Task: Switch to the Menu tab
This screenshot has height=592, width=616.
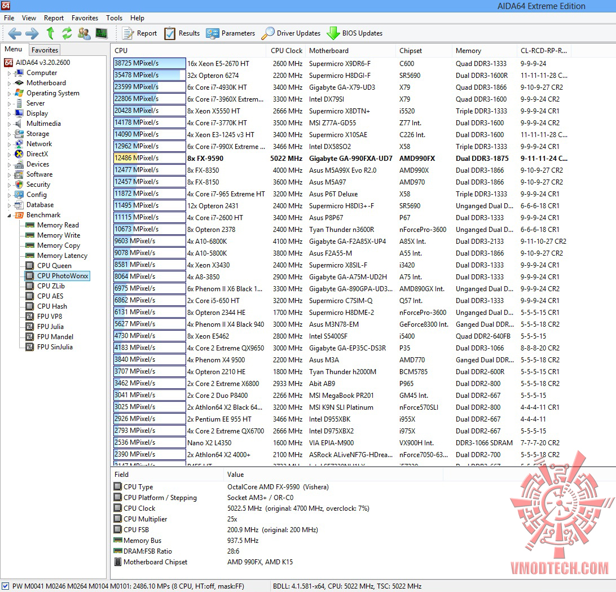Action: (14, 49)
